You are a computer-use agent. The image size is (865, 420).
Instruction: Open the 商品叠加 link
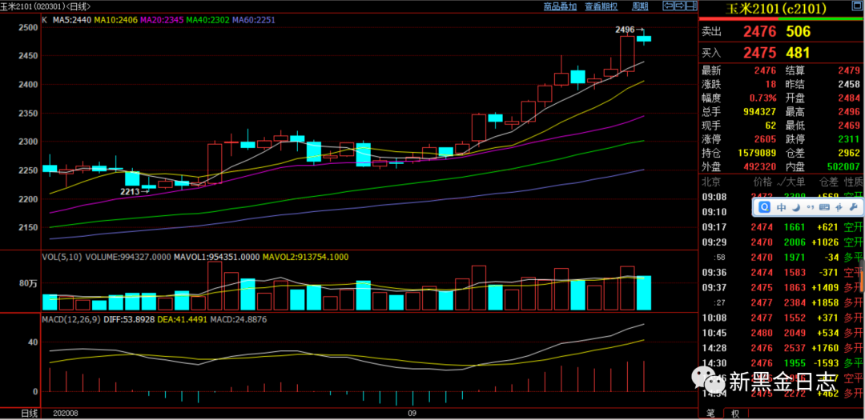(x=560, y=6)
